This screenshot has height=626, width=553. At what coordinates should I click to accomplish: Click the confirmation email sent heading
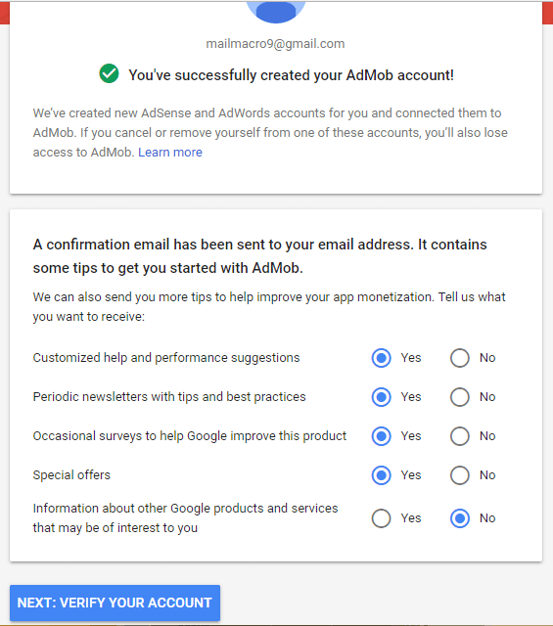(259, 256)
